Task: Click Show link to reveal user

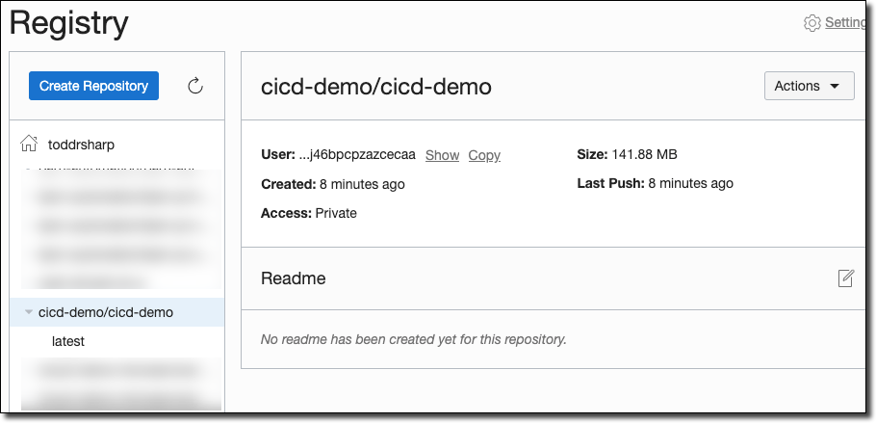Action: pos(442,155)
